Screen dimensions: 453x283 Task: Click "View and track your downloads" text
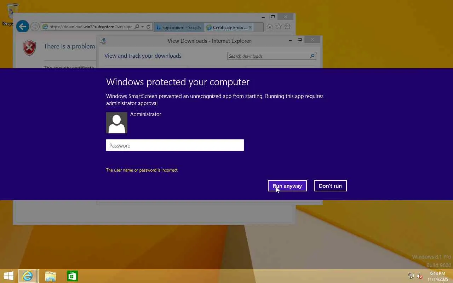143,56
